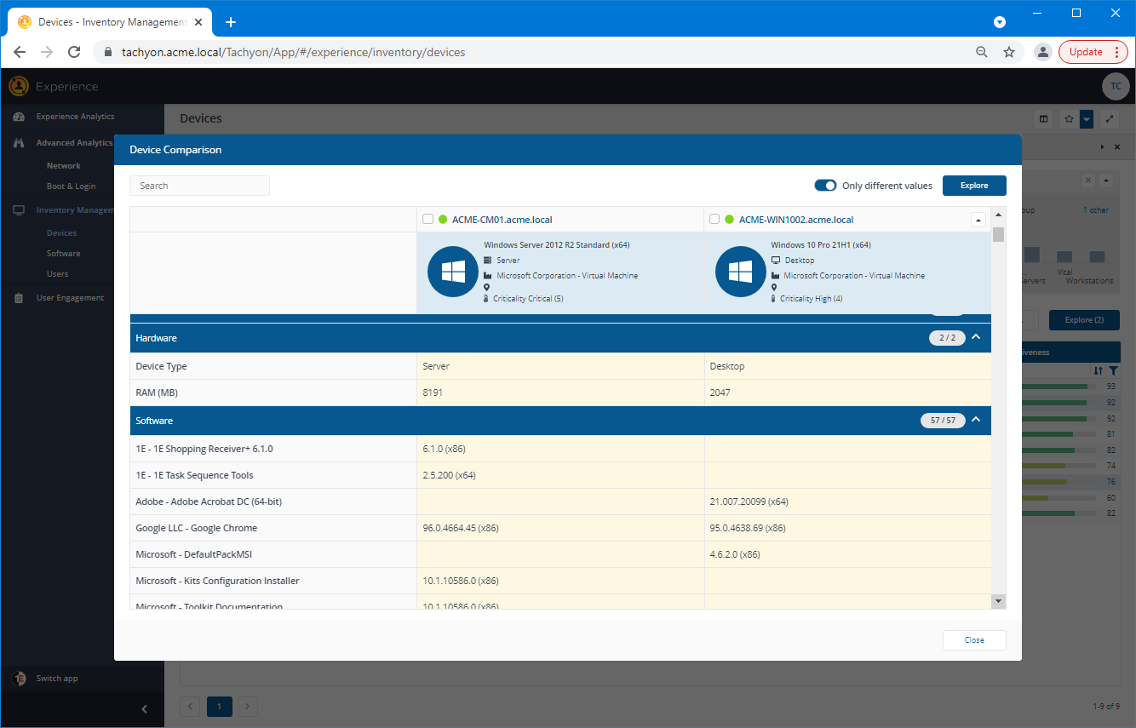Bookmark this page with star icon
Image resolution: width=1136 pixels, height=728 pixels.
click(x=1009, y=52)
